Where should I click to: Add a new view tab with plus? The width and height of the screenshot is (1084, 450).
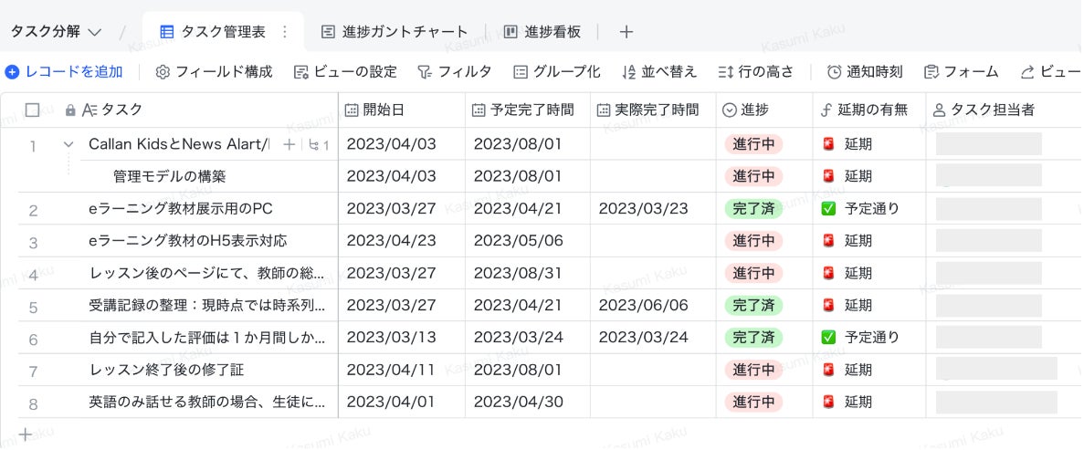click(x=626, y=32)
